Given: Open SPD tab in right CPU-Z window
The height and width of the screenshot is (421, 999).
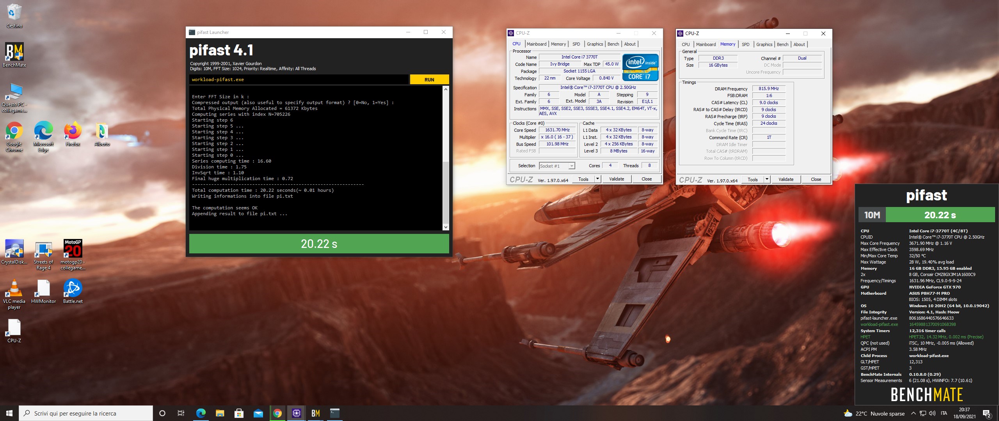Looking at the screenshot, I should pyautogui.click(x=746, y=44).
